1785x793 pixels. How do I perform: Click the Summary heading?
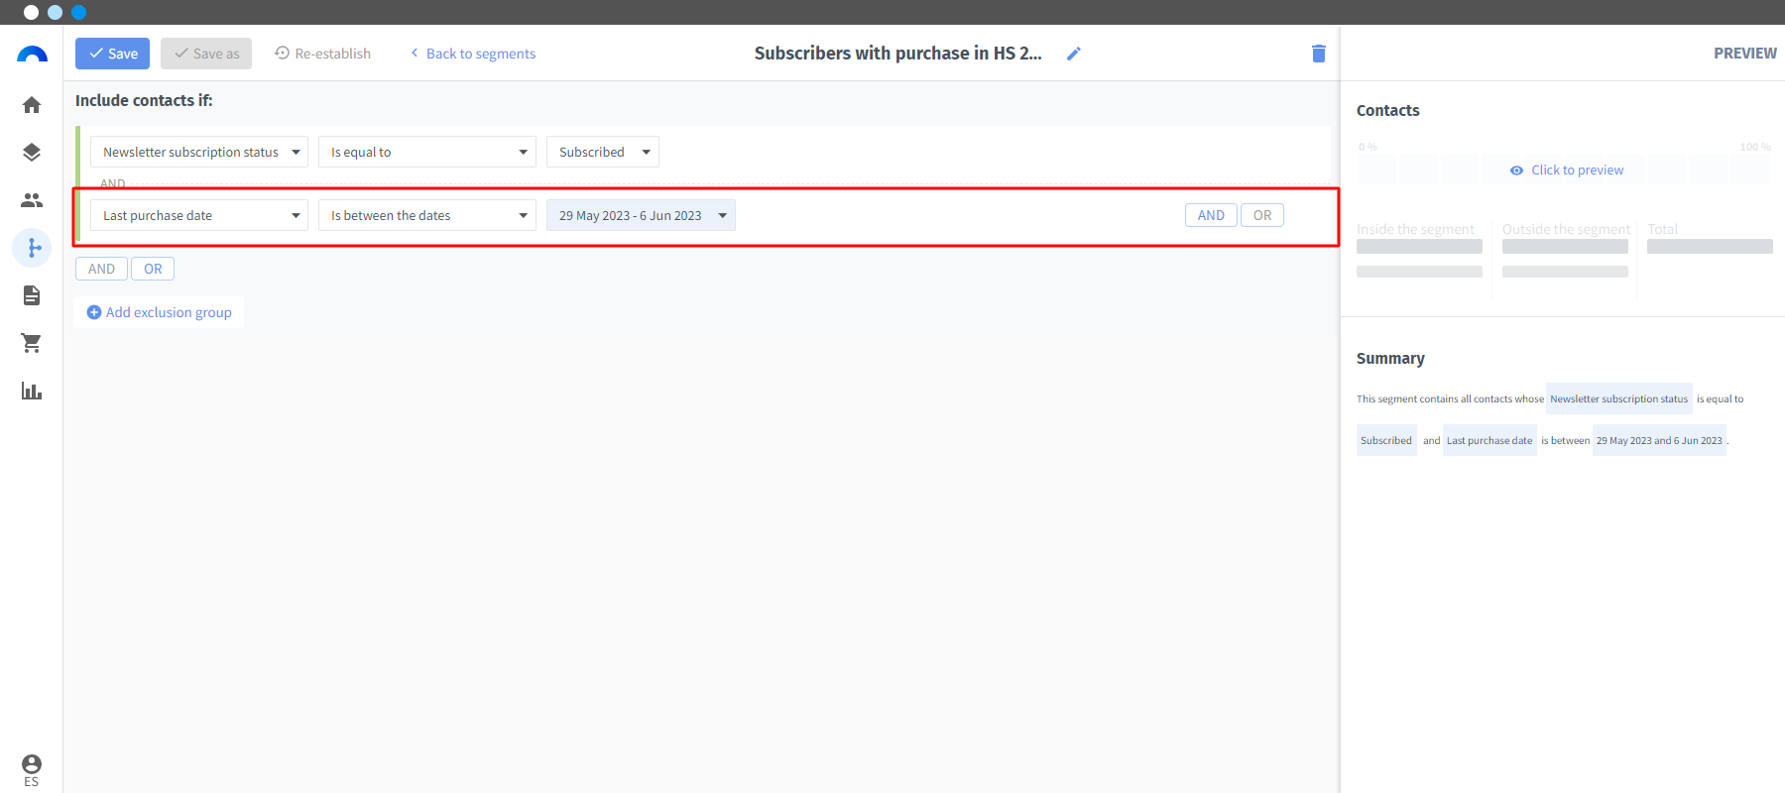[x=1390, y=359]
